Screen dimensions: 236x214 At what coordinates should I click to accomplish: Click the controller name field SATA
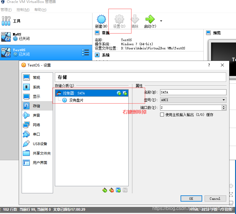(x=193, y=92)
